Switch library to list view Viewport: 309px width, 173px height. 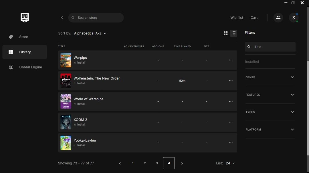(233, 33)
